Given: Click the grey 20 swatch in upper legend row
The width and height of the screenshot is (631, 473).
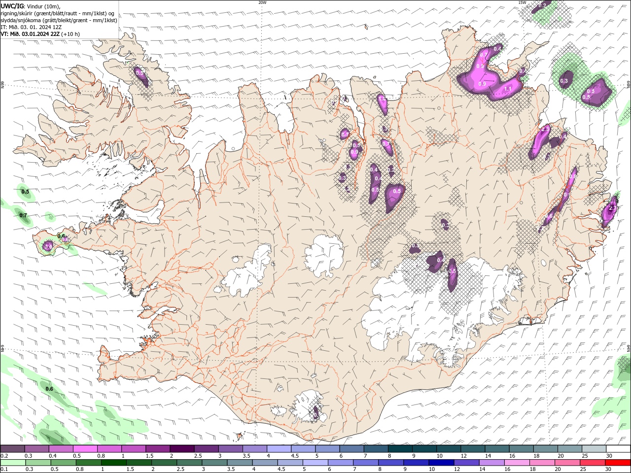Looking at the screenshot, I should [569, 449].
